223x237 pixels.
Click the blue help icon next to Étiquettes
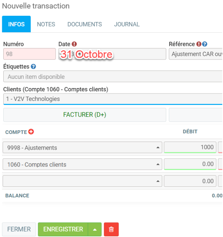[33, 67]
